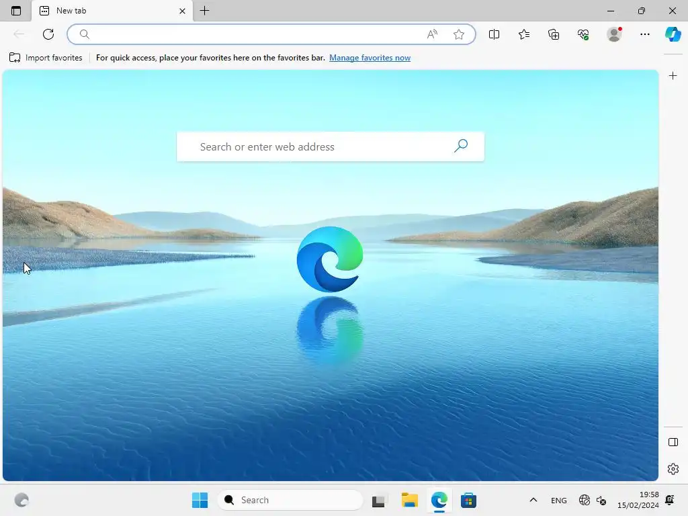688x516 pixels.
Task: Open muted volume tray icon
Action: tap(601, 500)
